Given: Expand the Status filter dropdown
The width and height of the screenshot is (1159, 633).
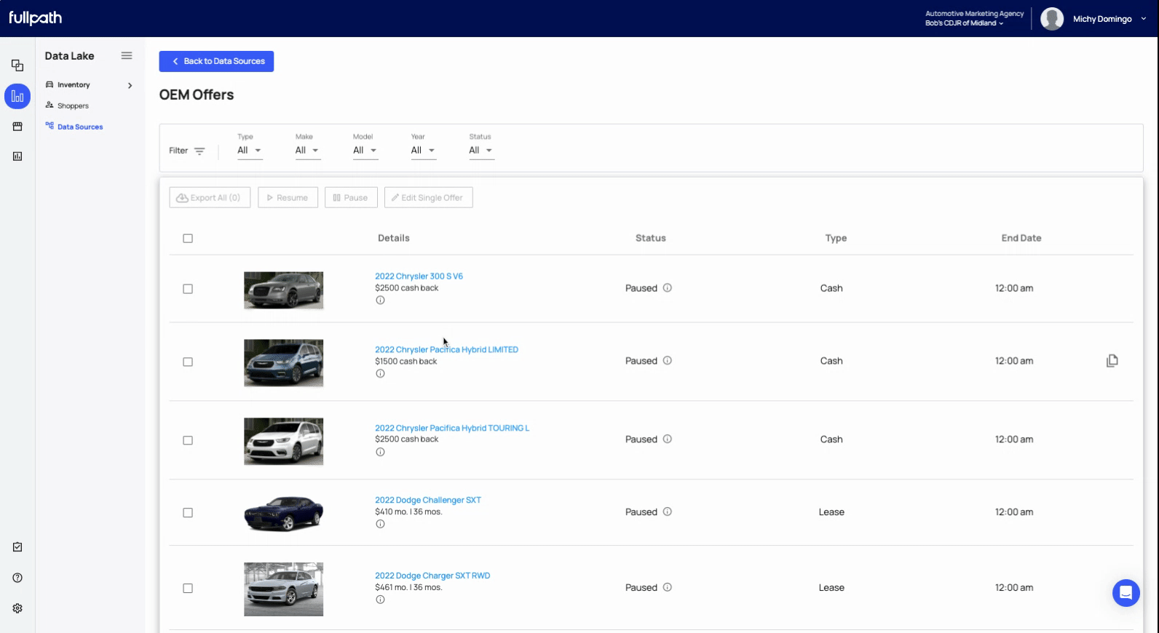Looking at the screenshot, I should tap(480, 151).
